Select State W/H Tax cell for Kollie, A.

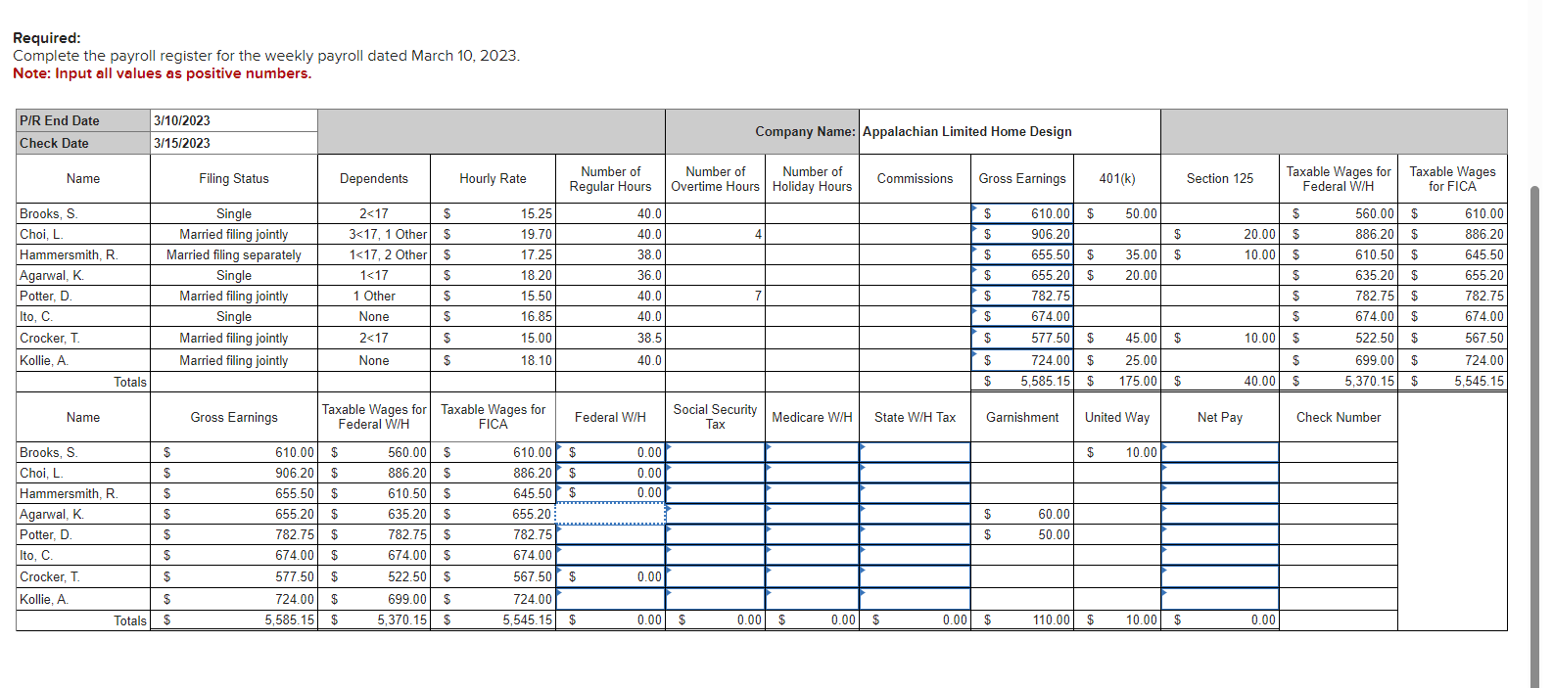[x=915, y=599]
